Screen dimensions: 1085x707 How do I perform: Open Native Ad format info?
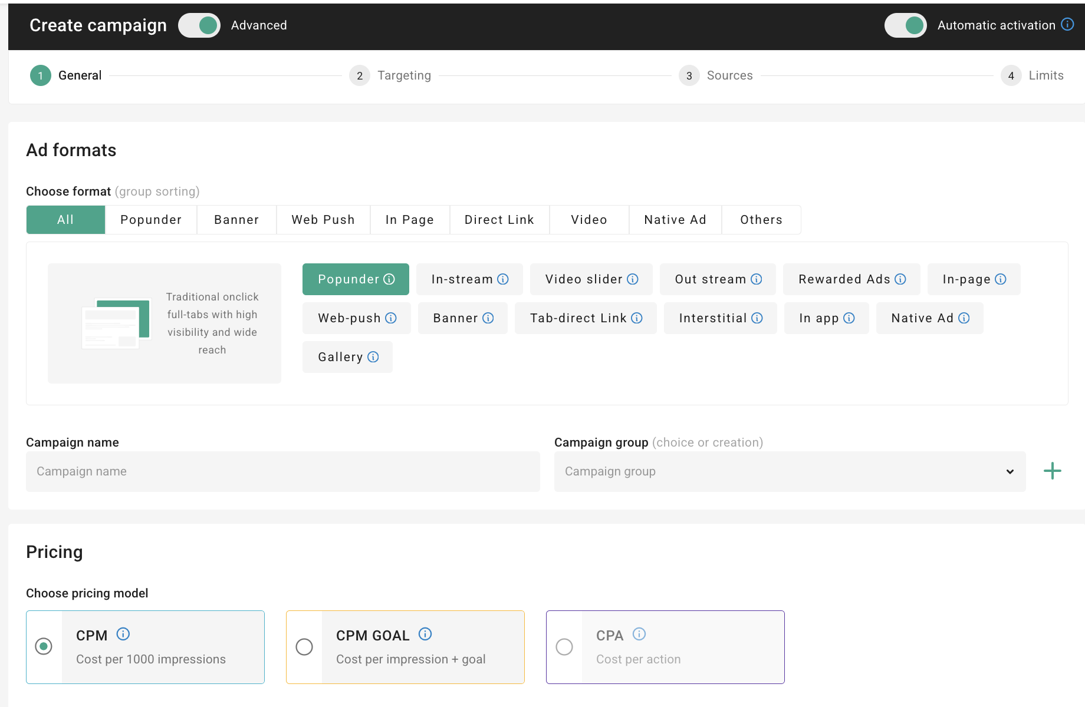point(965,318)
